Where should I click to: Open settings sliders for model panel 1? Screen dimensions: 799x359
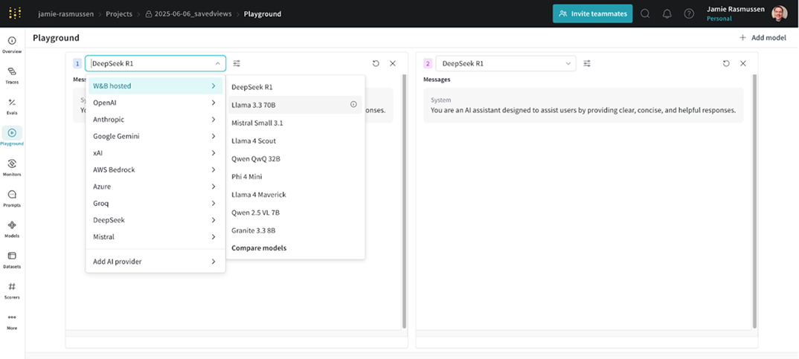[237, 64]
